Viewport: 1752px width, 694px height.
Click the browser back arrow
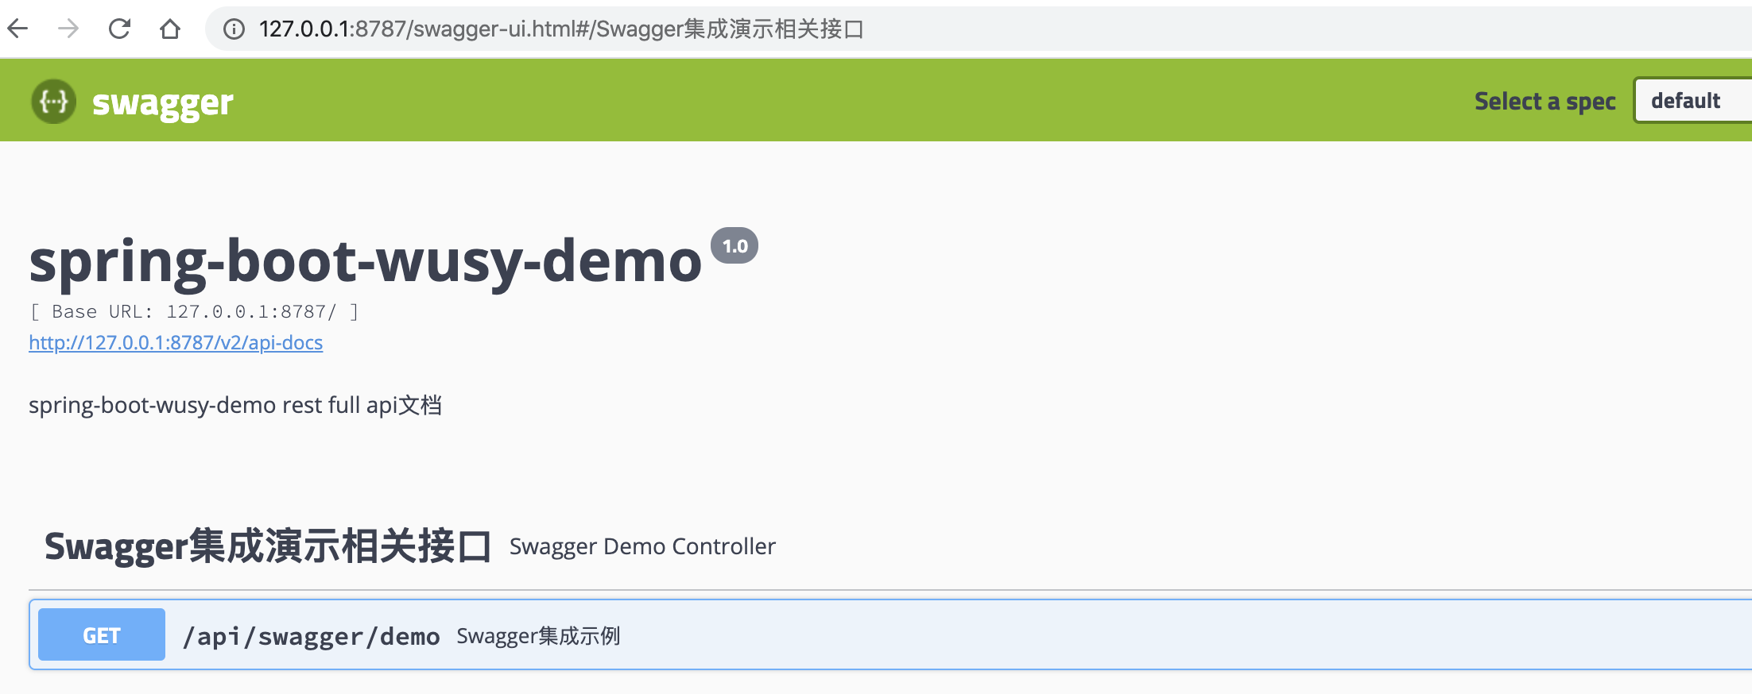(18, 29)
